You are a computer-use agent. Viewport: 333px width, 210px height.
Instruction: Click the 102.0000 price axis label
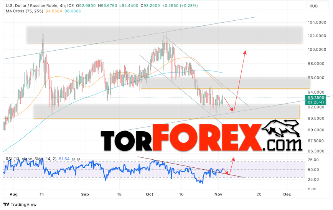(x=317, y=36)
